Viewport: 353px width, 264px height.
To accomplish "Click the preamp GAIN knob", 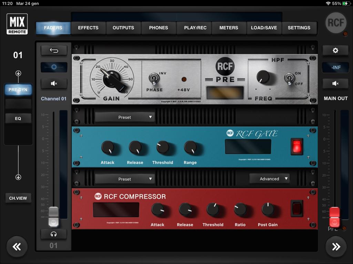I will pos(112,79).
